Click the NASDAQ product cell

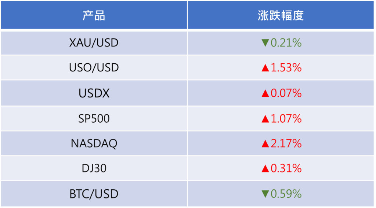pyautogui.click(x=94, y=144)
